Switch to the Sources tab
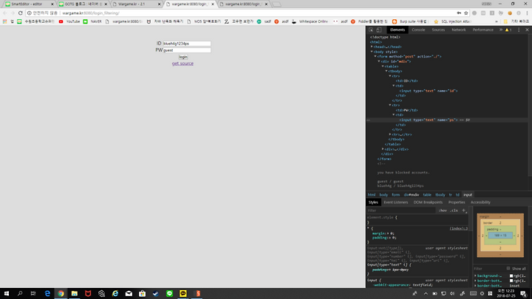 [438, 30]
